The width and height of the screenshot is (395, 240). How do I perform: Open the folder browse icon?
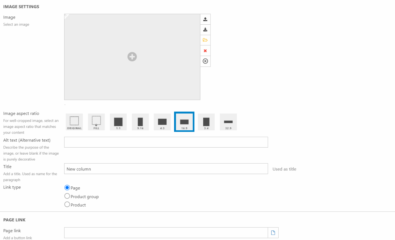click(205, 40)
